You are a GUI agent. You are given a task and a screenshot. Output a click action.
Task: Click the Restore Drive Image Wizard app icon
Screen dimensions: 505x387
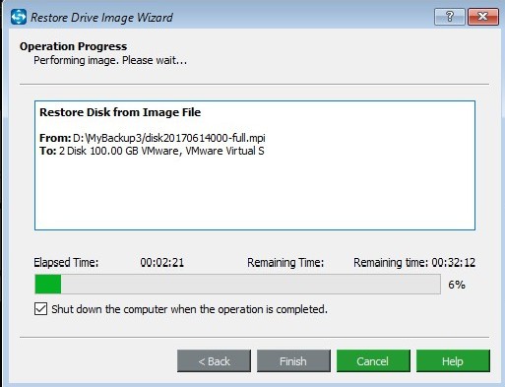click(19, 17)
